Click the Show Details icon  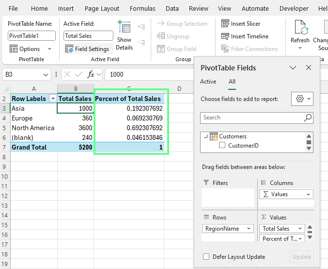pos(125,28)
